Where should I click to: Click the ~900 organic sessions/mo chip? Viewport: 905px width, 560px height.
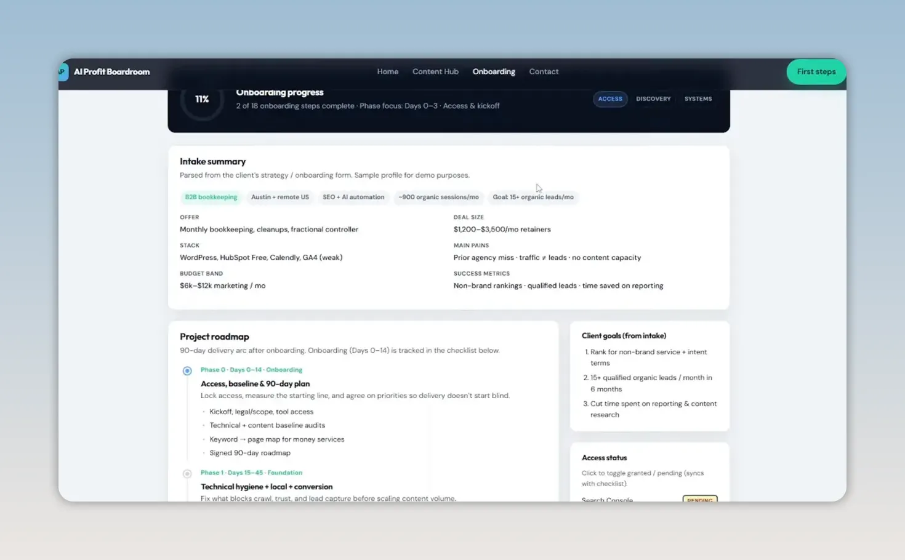pos(438,197)
